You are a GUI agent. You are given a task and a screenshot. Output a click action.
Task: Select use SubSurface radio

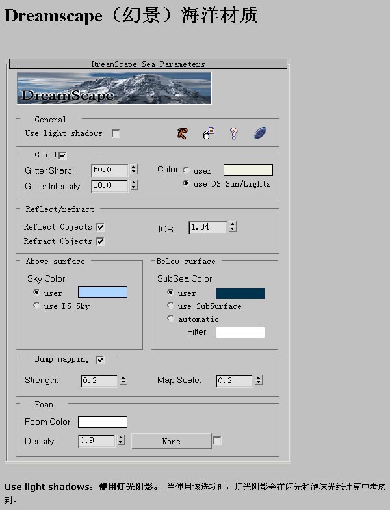pyautogui.click(x=170, y=306)
